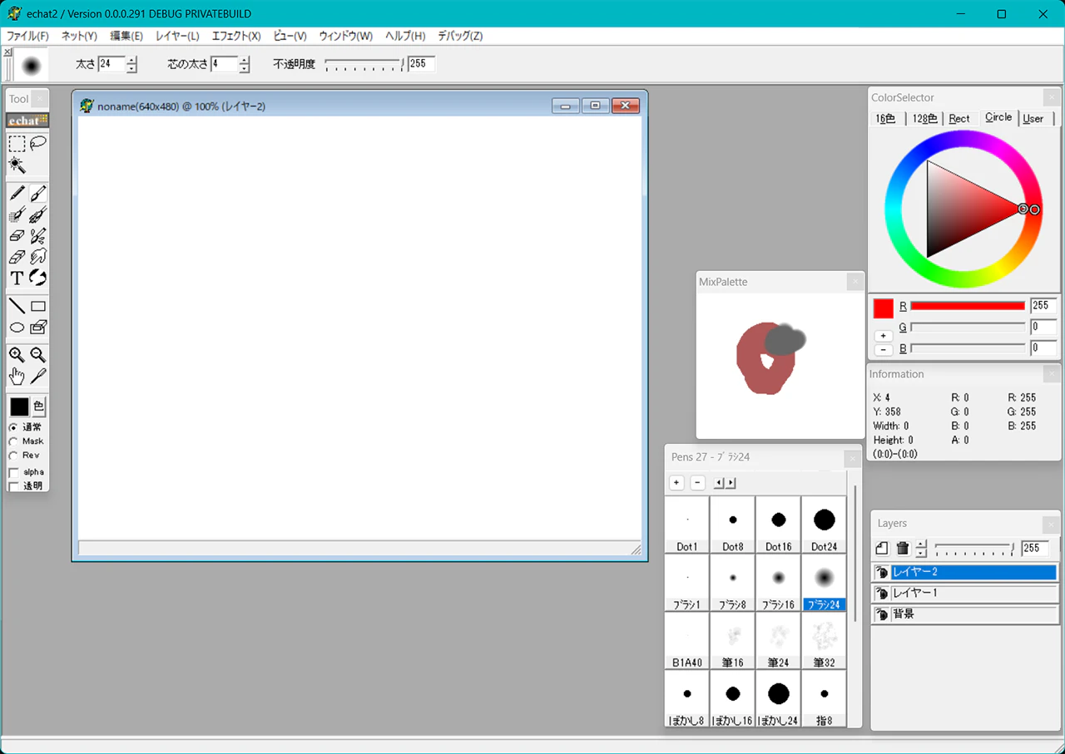
Task: Select the scissors-shaped tool beside the eraser
Action: tap(38, 236)
